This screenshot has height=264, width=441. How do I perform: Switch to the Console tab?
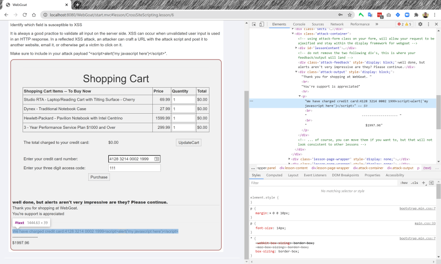299,24
